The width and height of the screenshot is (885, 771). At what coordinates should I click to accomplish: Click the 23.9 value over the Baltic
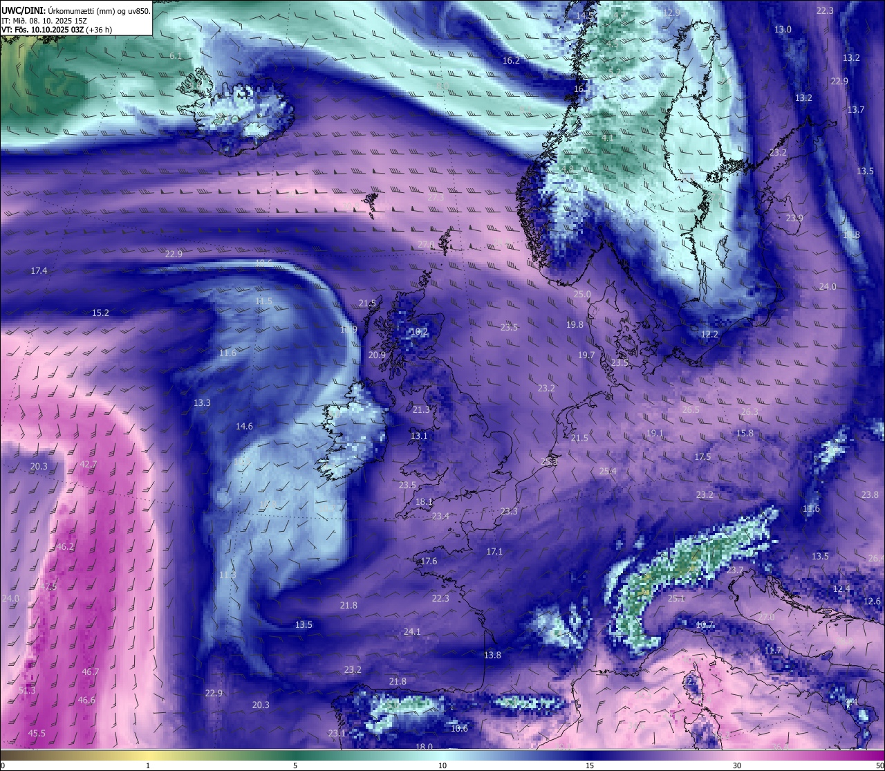pos(794,218)
